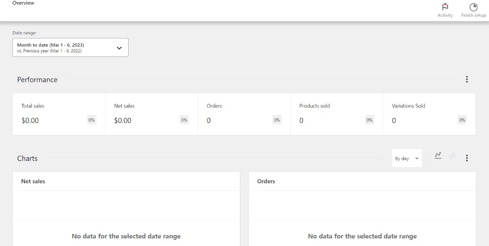
Task: Open the Total sales performance card
Action: point(59,114)
